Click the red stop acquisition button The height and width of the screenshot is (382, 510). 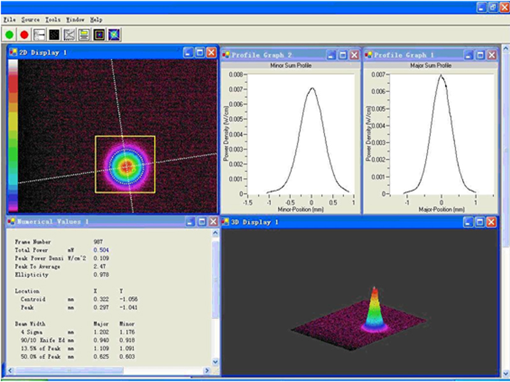(24, 34)
